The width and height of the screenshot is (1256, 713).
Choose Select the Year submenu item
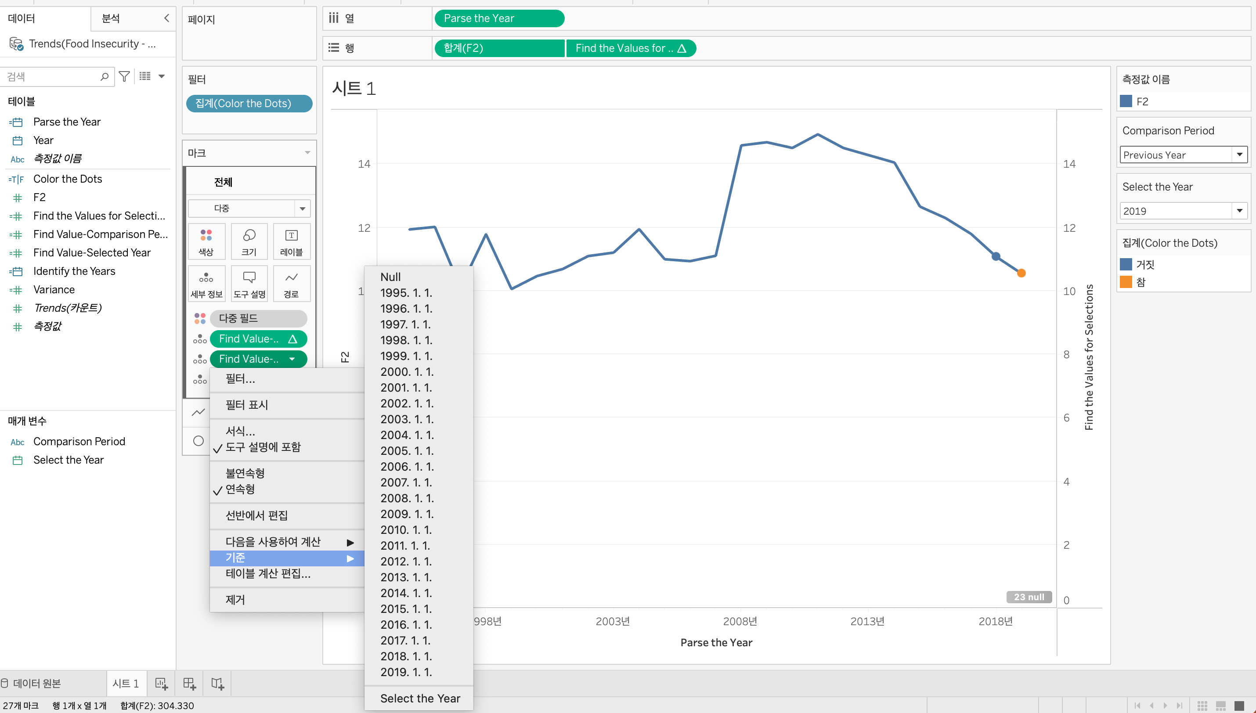pos(419,699)
